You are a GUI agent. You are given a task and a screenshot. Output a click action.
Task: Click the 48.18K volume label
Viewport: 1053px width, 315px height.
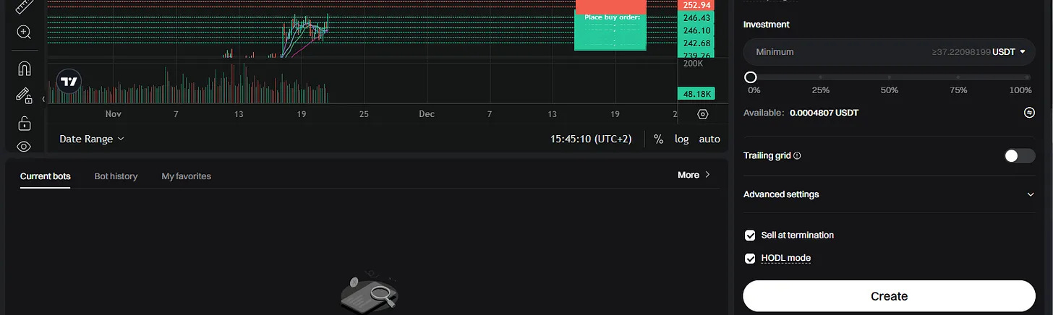(x=695, y=94)
